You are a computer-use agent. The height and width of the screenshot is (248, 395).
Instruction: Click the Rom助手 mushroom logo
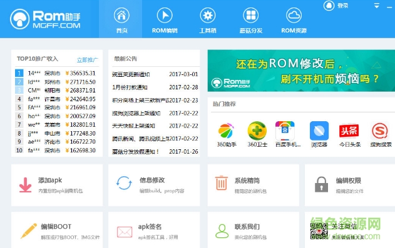point(45,19)
